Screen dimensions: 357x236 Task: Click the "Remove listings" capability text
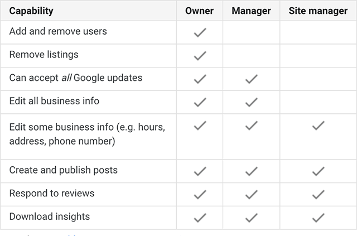44,55
